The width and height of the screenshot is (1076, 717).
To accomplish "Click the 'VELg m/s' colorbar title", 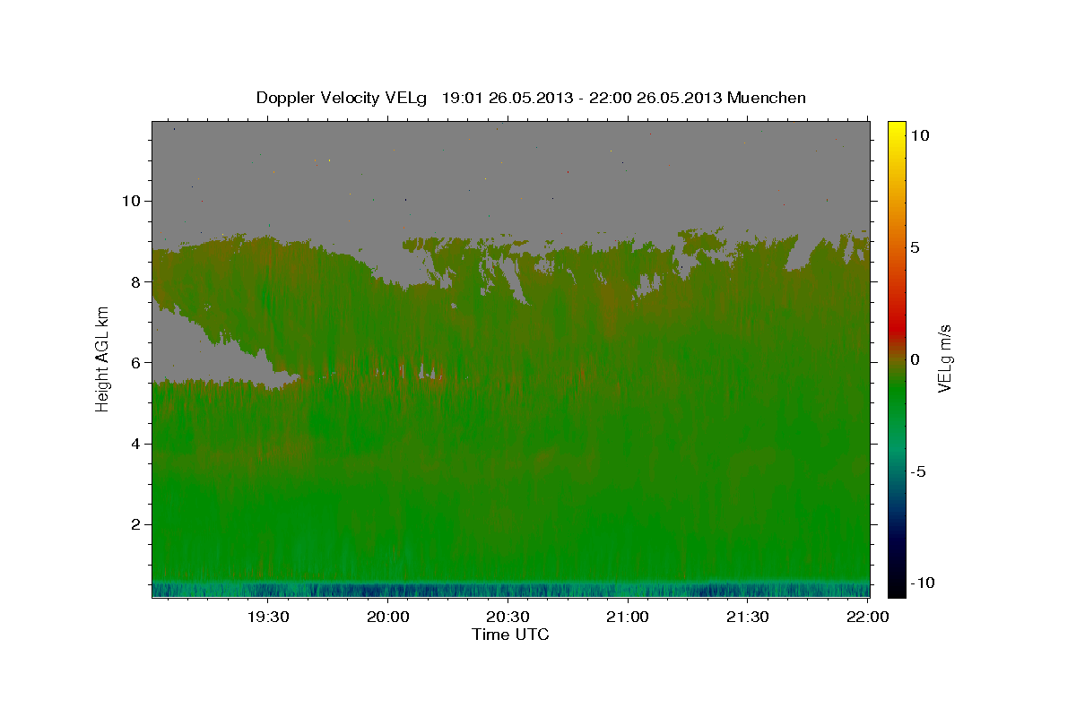I will 945,358.
